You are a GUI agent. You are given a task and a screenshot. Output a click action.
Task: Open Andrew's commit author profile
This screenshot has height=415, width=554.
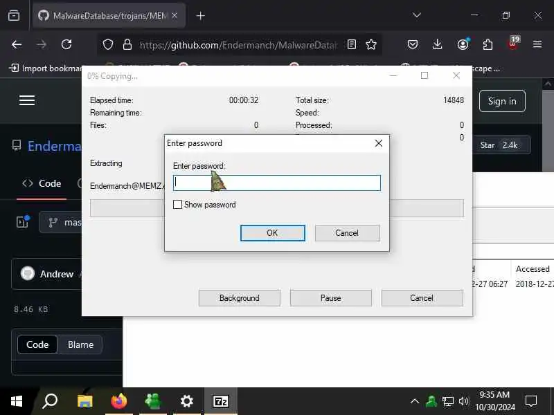[57, 274]
